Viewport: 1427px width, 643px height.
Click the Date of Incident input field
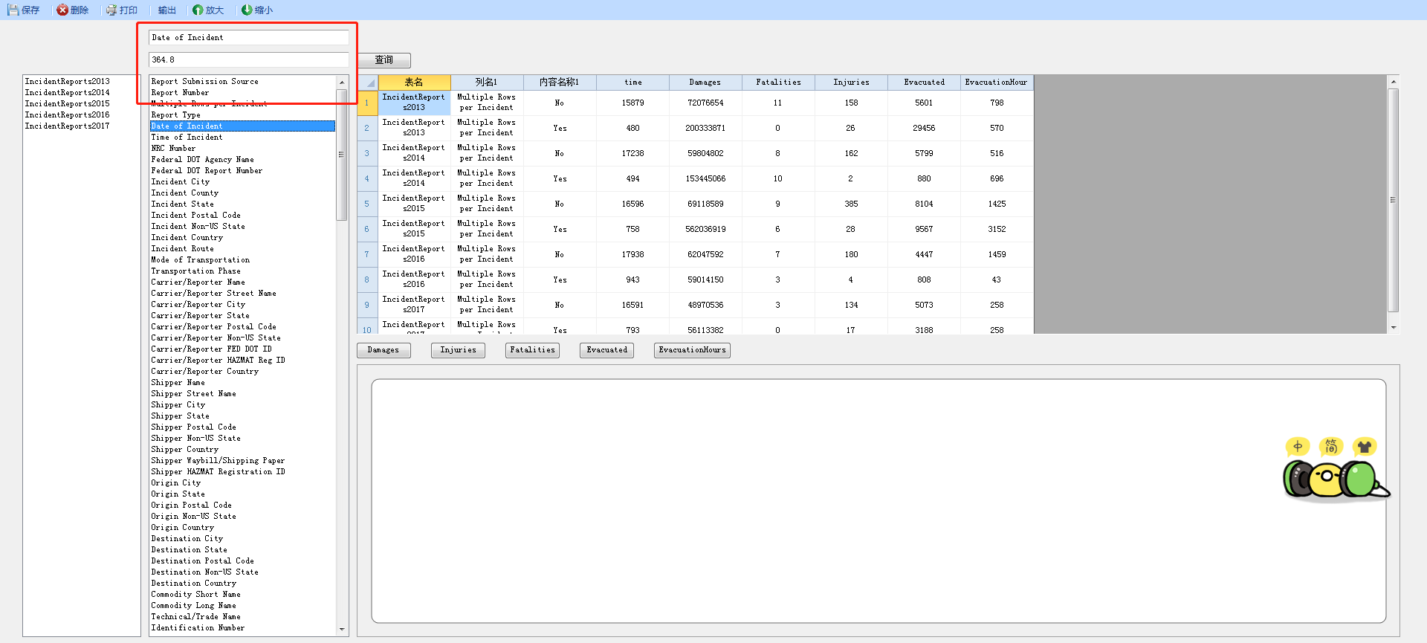pos(249,37)
